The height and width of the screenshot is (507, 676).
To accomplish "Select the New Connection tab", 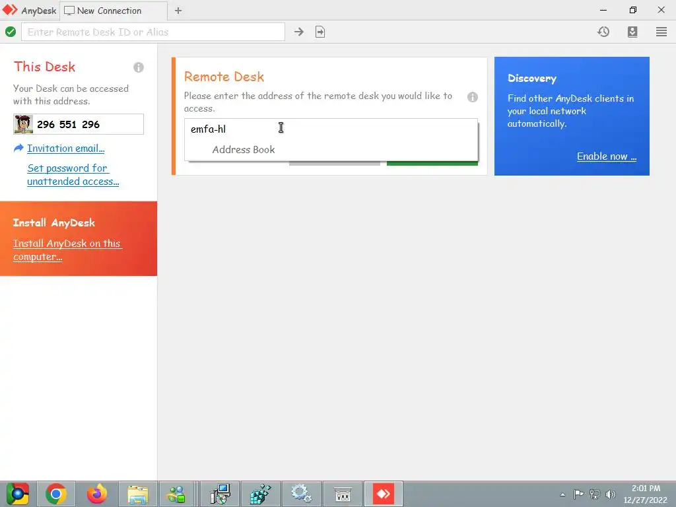I will point(114,11).
